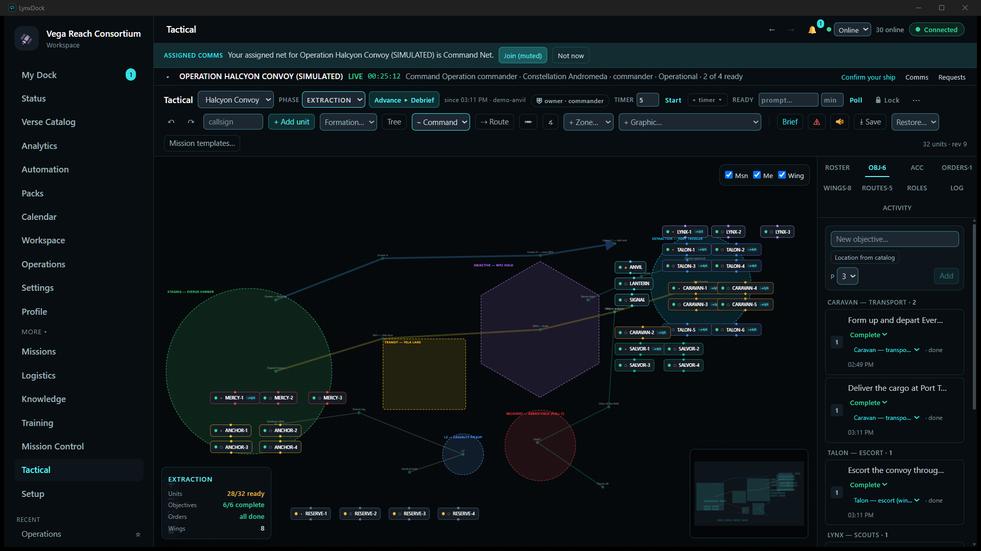981x551 pixels.
Task: Open Mission Control in the sidebar
Action: coord(79,446)
